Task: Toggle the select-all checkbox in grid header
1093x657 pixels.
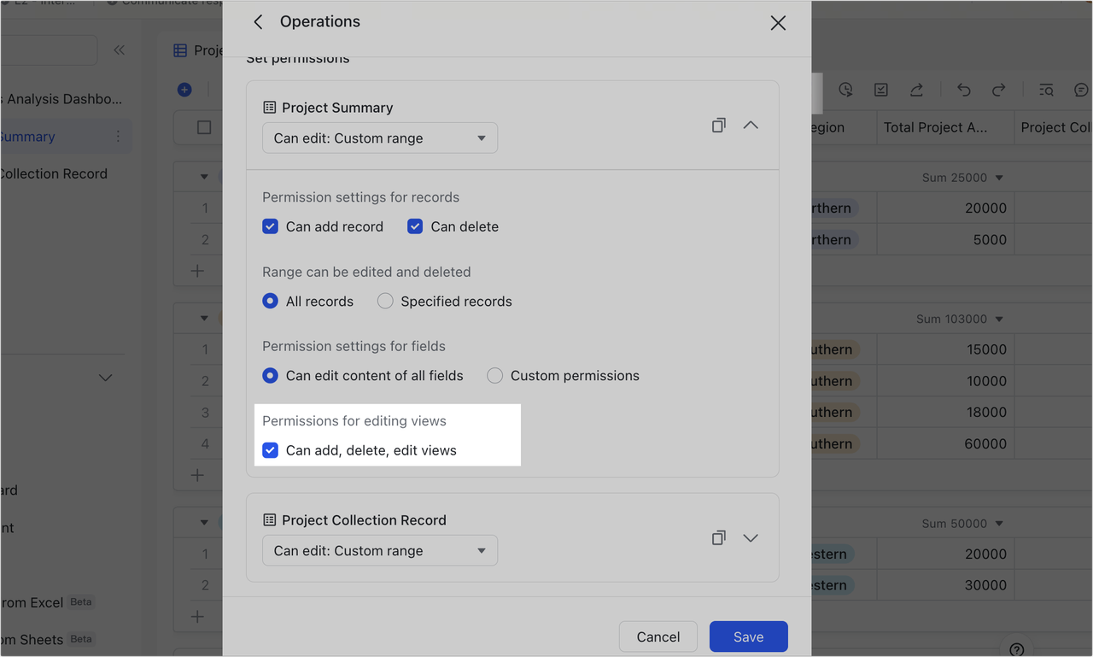Action: [x=204, y=127]
